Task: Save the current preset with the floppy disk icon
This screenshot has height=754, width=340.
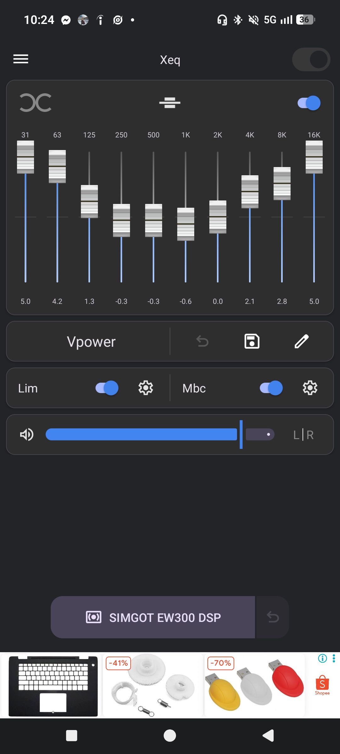Action: (x=252, y=341)
